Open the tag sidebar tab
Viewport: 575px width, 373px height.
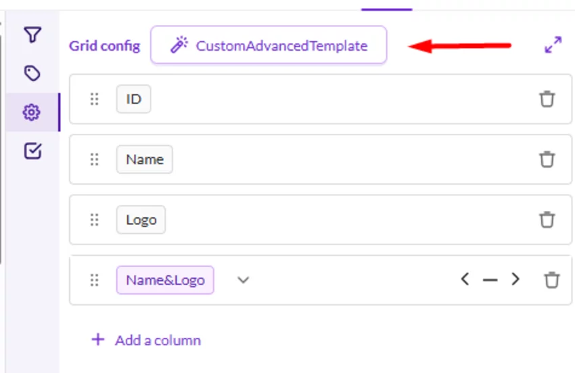point(32,73)
